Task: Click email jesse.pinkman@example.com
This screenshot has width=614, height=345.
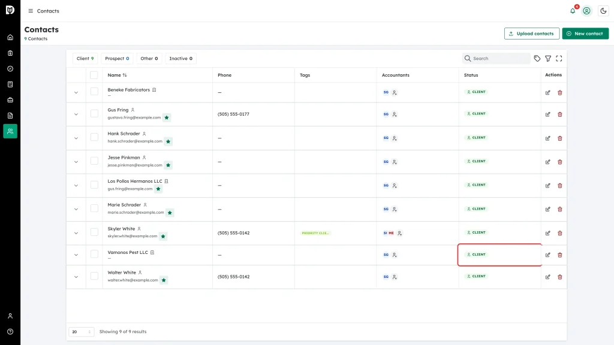Action: pyautogui.click(x=135, y=165)
